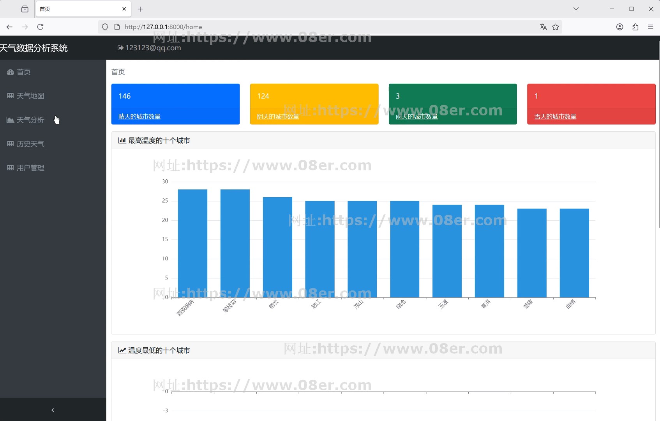The image size is (660, 421).
Task: Click the line-chart icon beside 温度最低的十个城市
Action: tap(122, 350)
